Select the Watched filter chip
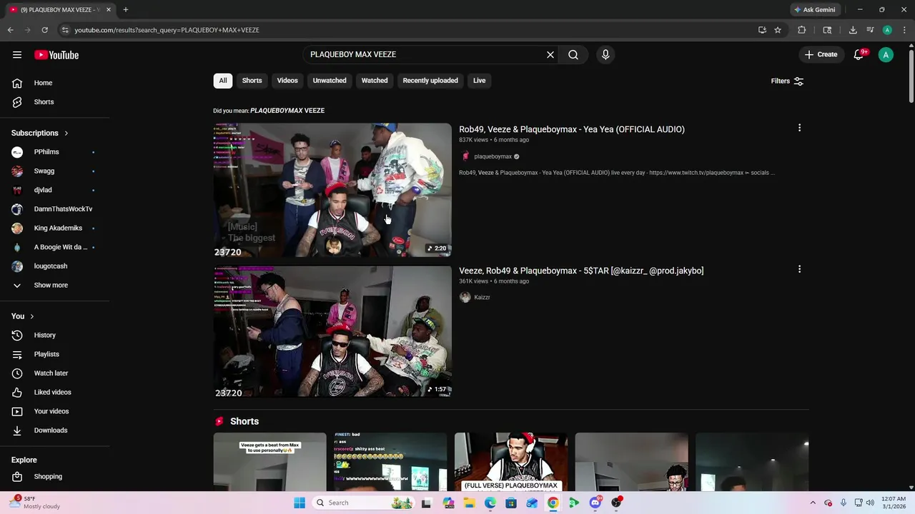Screen dimensions: 915x514 (375, 81)
